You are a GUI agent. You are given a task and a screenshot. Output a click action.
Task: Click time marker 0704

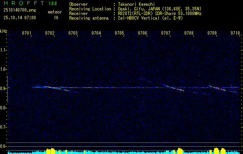tap(96, 33)
